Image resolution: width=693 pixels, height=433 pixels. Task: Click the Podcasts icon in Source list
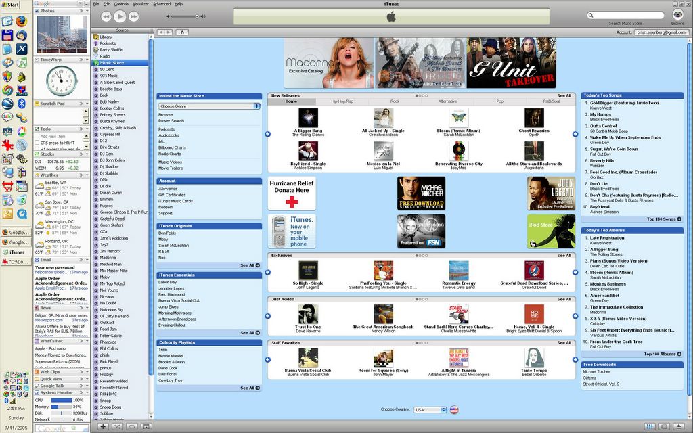pos(96,43)
